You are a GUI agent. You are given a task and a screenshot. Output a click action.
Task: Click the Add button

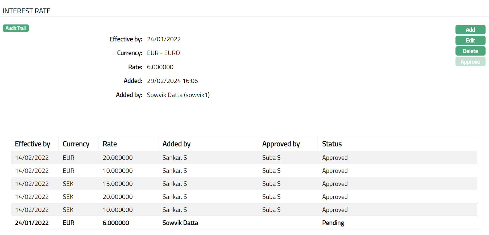coord(470,30)
